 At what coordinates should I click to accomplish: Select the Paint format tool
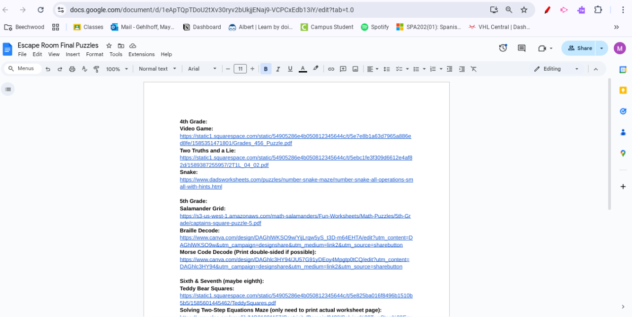pos(96,69)
